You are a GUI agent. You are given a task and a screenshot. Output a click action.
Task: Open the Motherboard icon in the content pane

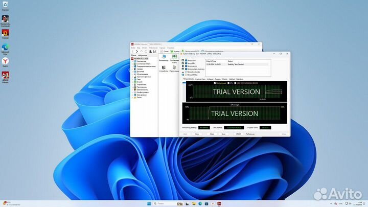click(174, 57)
